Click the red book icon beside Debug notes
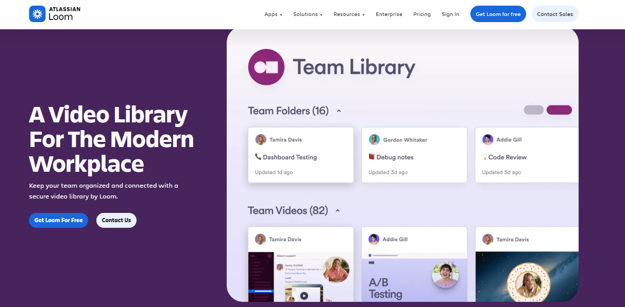The height and width of the screenshot is (307, 625). [x=371, y=157]
